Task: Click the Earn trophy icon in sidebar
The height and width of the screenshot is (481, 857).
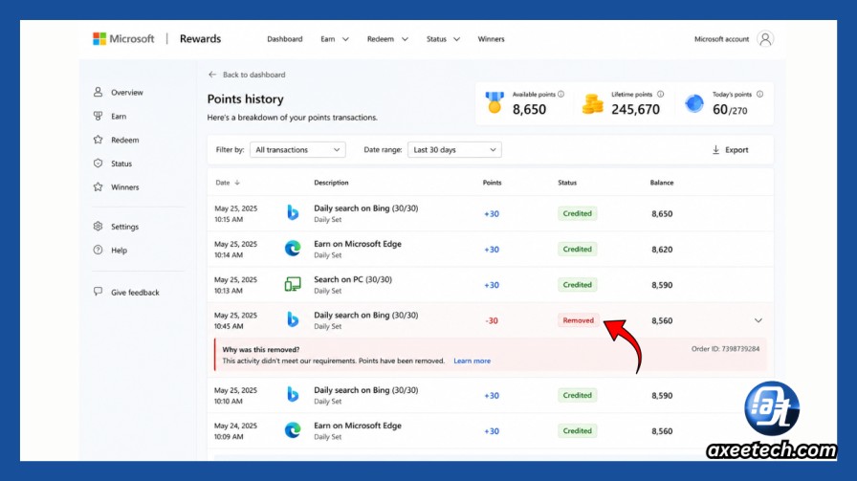Action: tap(98, 116)
